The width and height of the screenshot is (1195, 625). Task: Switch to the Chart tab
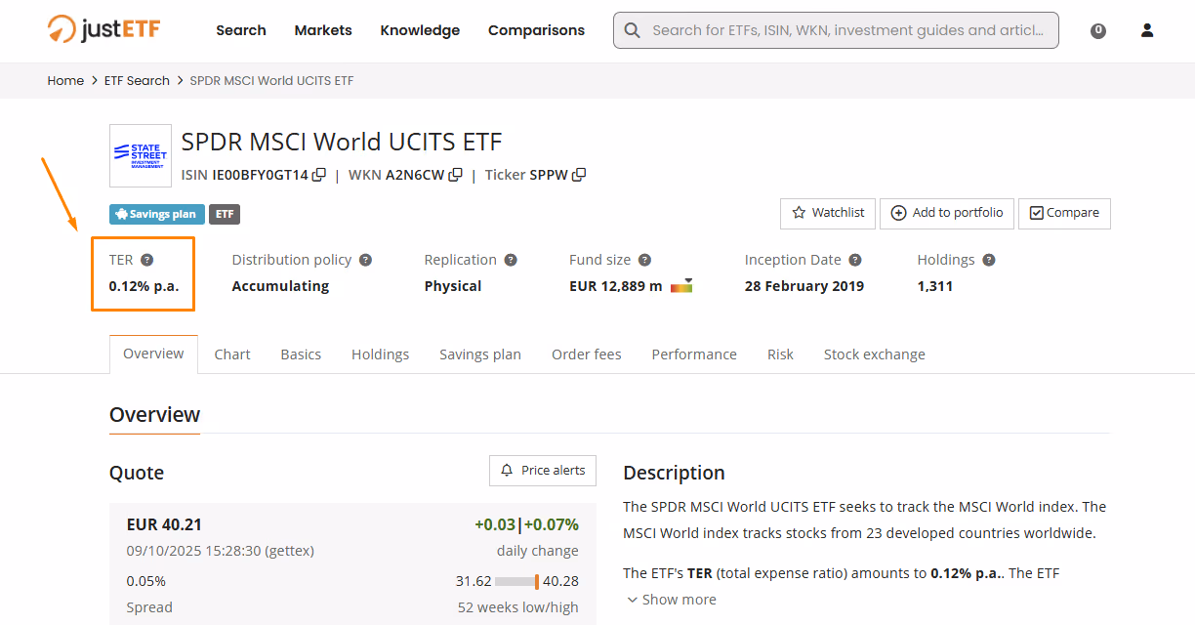coord(232,354)
